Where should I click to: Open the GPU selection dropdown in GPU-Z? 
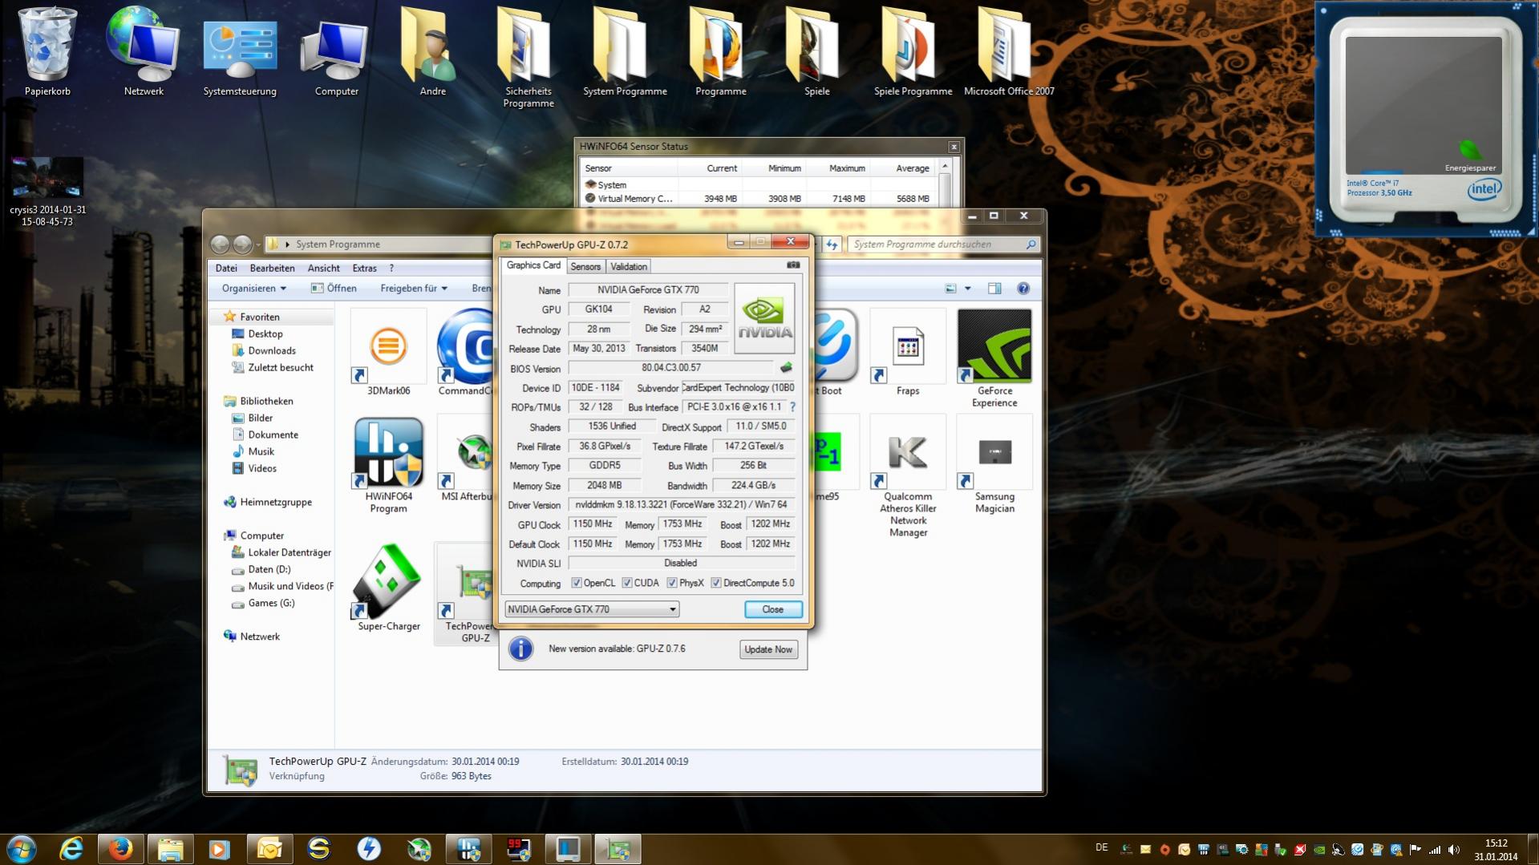(x=592, y=609)
